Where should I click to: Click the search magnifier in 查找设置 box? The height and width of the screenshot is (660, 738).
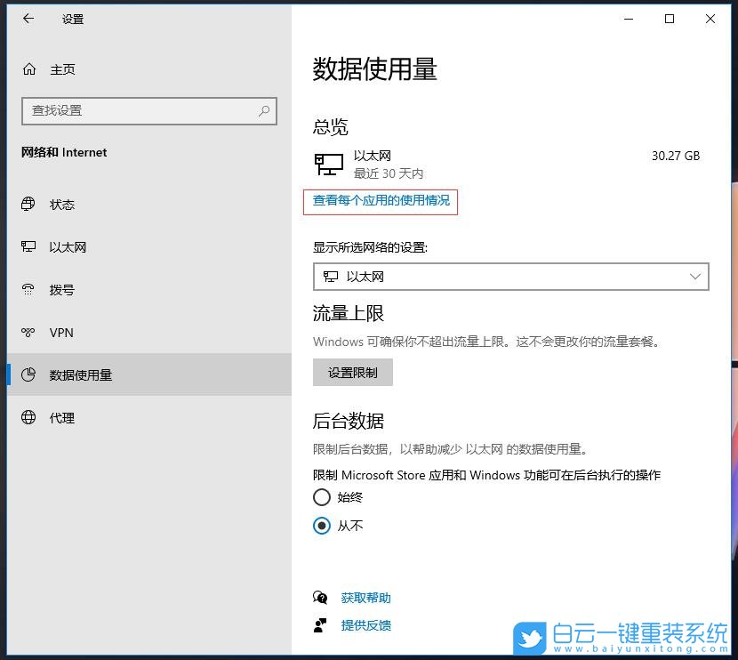tap(263, 110)
